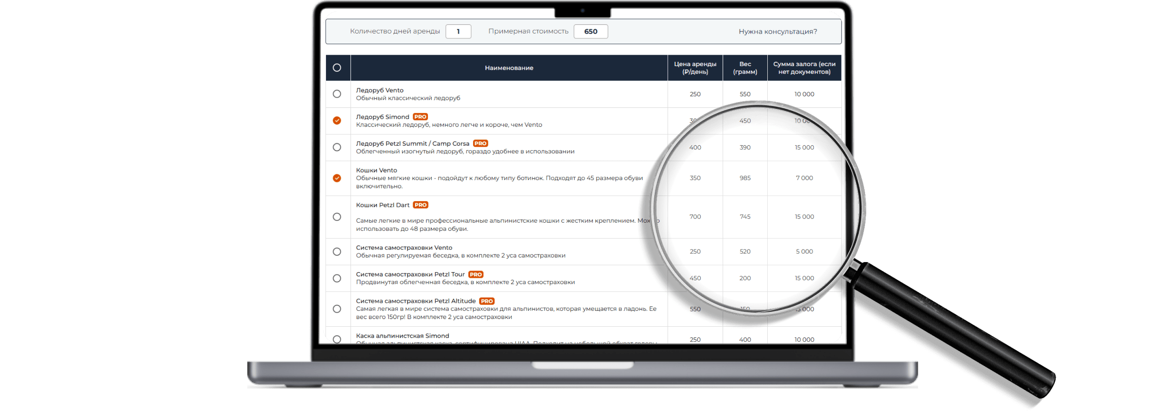Click the Цена аренды (Р/день) column header
The width and height of the screenshot is (1156, 411).
(x=695, y=68)
